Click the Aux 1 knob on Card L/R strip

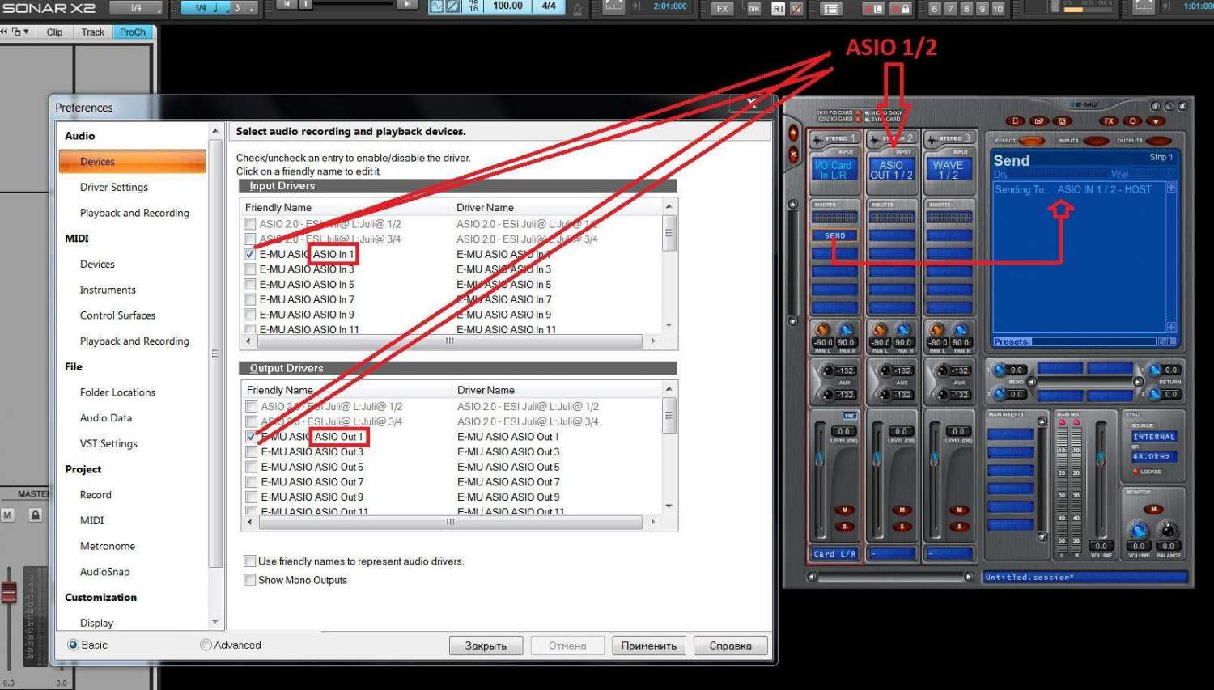click(x=827, y=370)
